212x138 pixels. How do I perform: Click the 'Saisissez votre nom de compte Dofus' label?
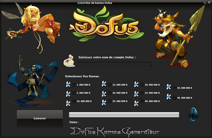point(107,57)
